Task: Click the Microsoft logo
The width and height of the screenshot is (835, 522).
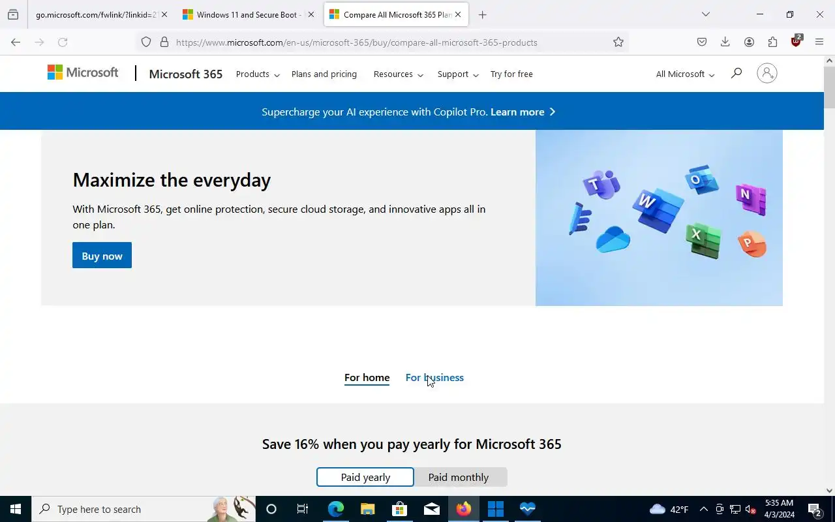Action: click(83, 72)
